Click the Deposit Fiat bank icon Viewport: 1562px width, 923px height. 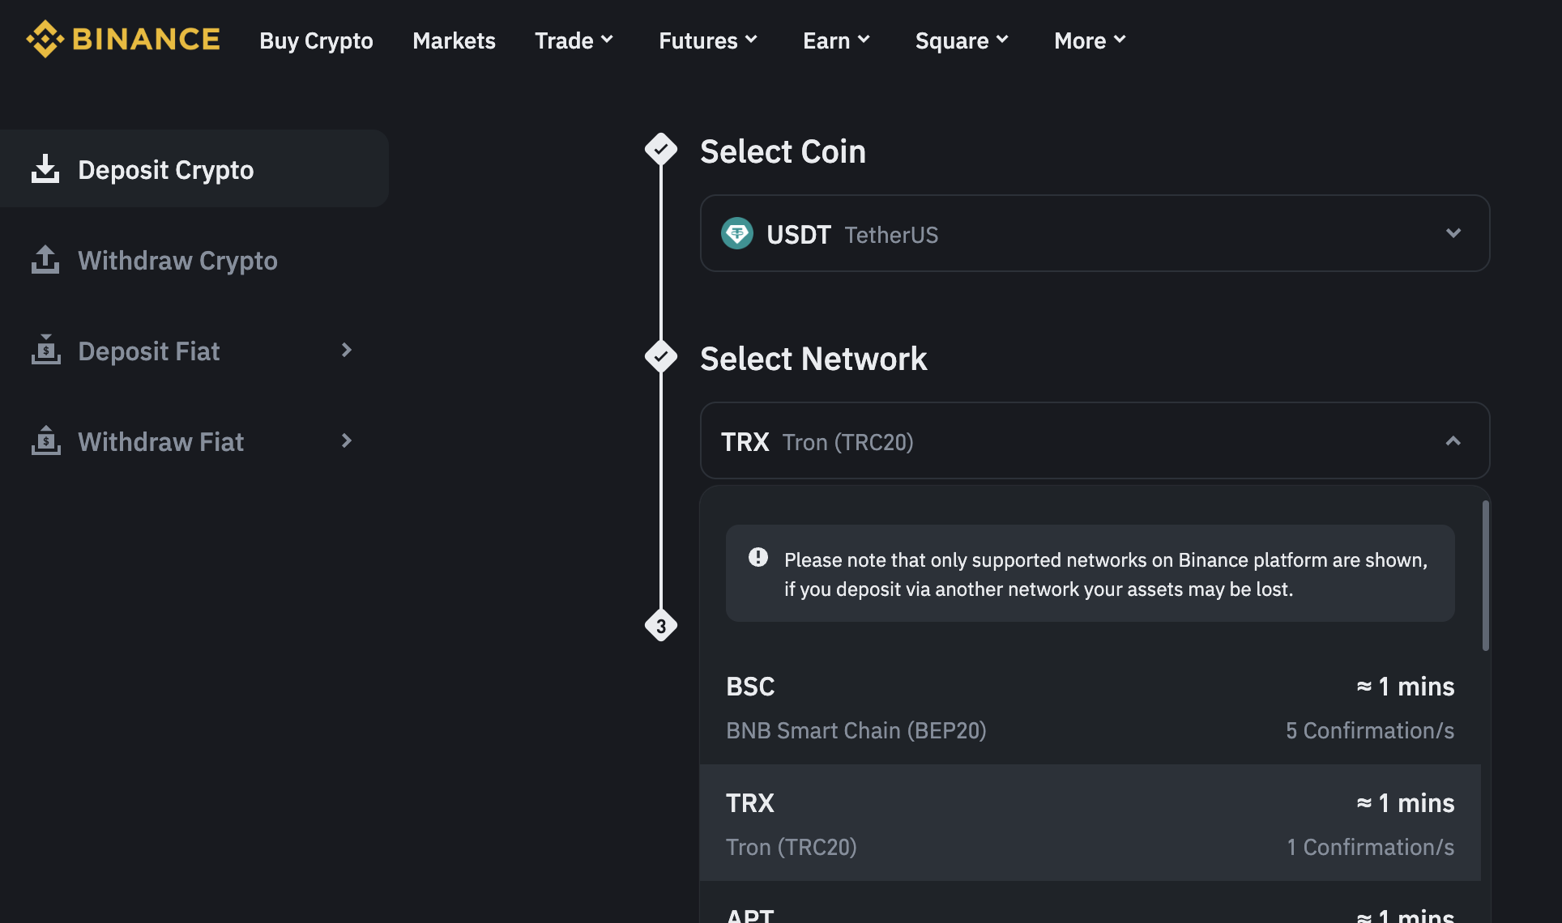pyautogui.click(x=45, y=350)
